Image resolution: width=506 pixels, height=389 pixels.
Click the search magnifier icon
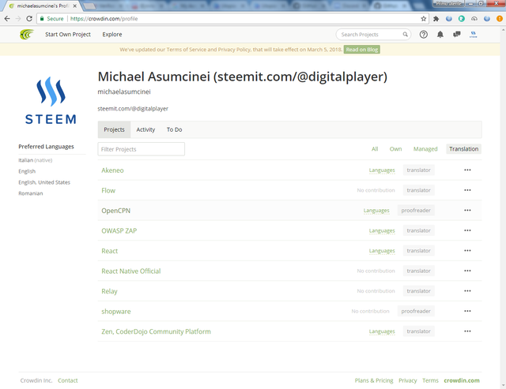coord(405,34)
